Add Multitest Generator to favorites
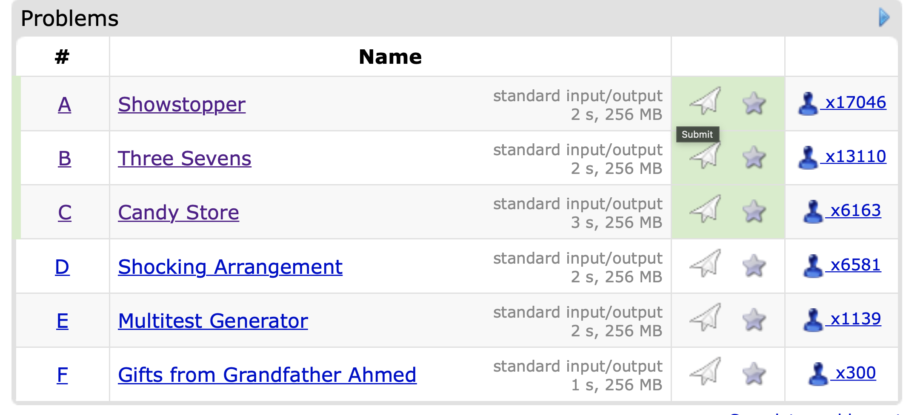The image size is (903, 415). click(x=754, y=319)
